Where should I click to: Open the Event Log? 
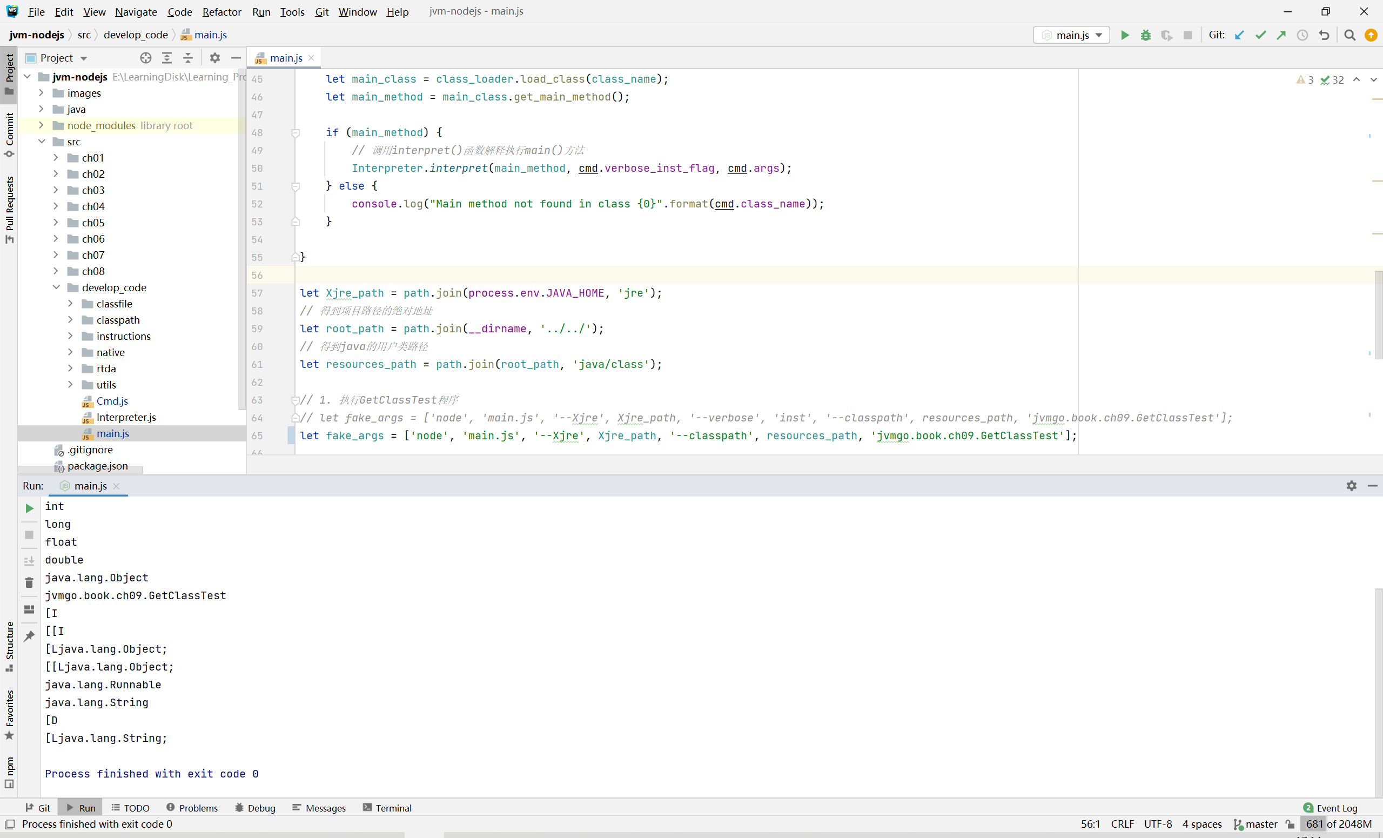[1331, 808]
